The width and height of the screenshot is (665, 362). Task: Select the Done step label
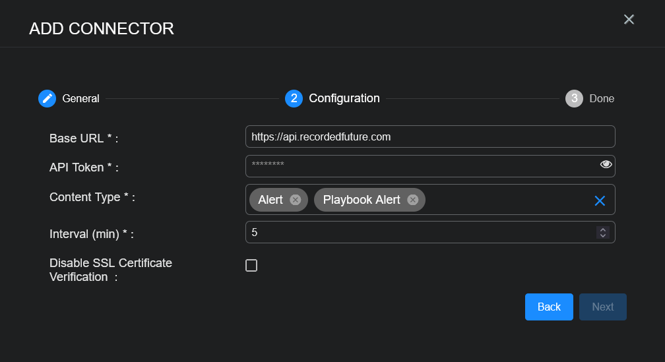coord(601,99)
